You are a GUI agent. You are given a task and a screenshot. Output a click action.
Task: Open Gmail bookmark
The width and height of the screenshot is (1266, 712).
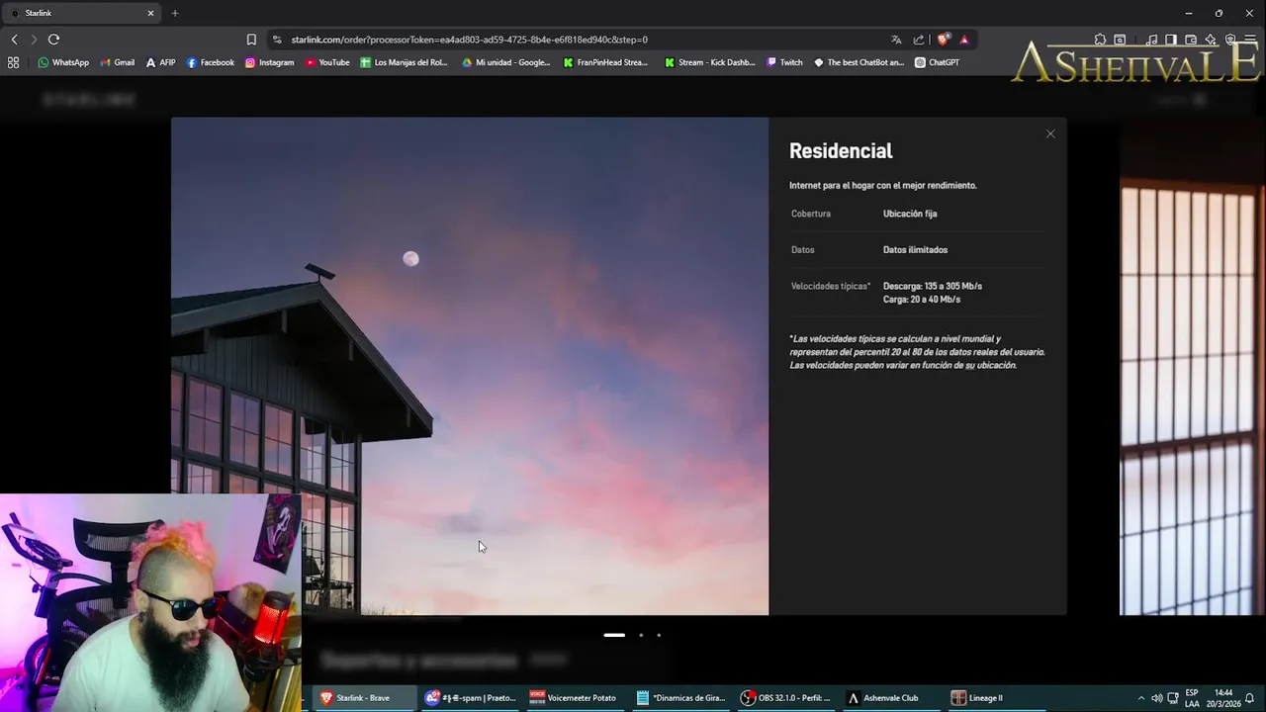tap(117, 62)
